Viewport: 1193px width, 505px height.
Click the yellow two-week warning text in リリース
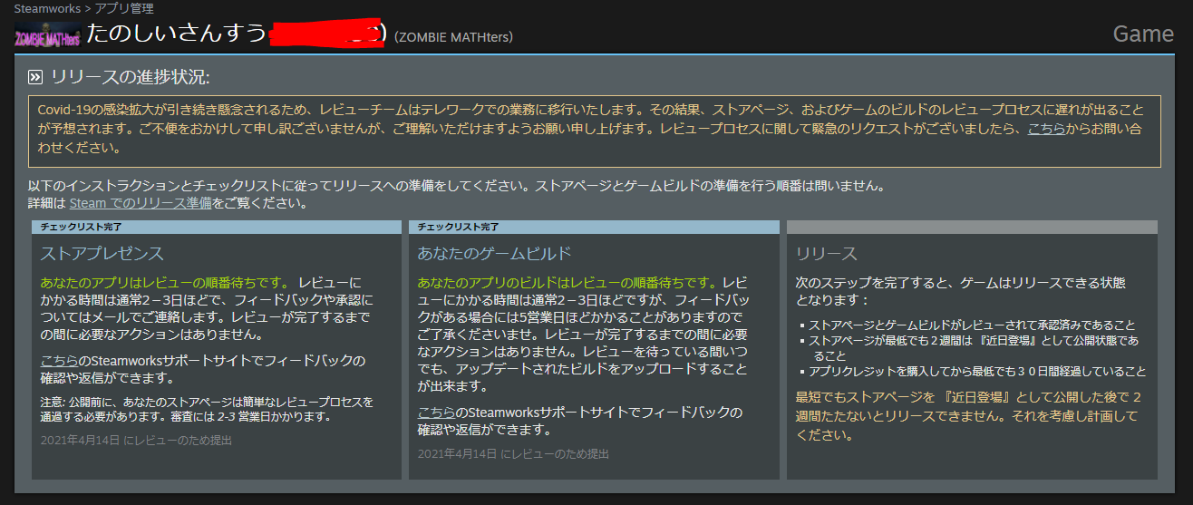[x=968, y=416]
